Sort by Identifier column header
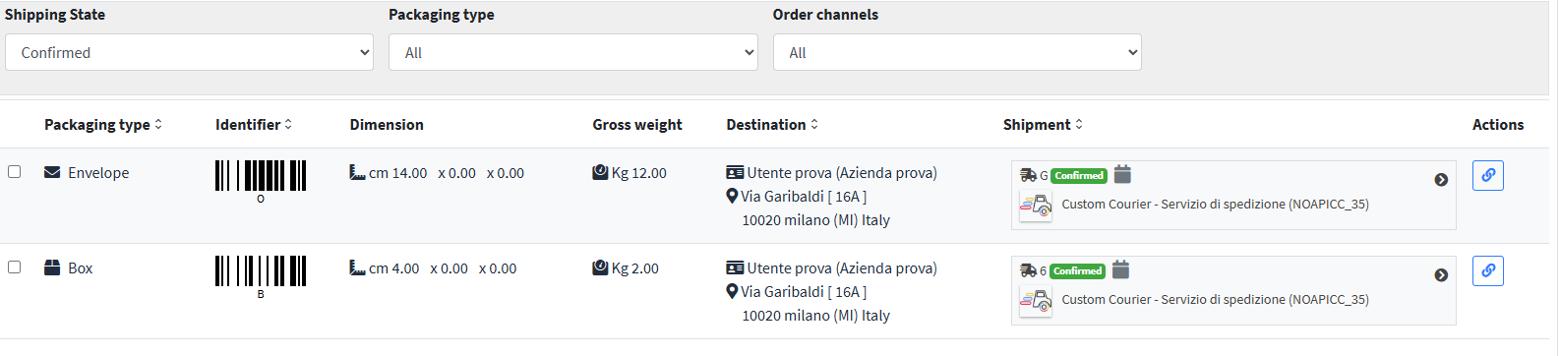This screenshot has height=356, width=1560. pos(254,125)
